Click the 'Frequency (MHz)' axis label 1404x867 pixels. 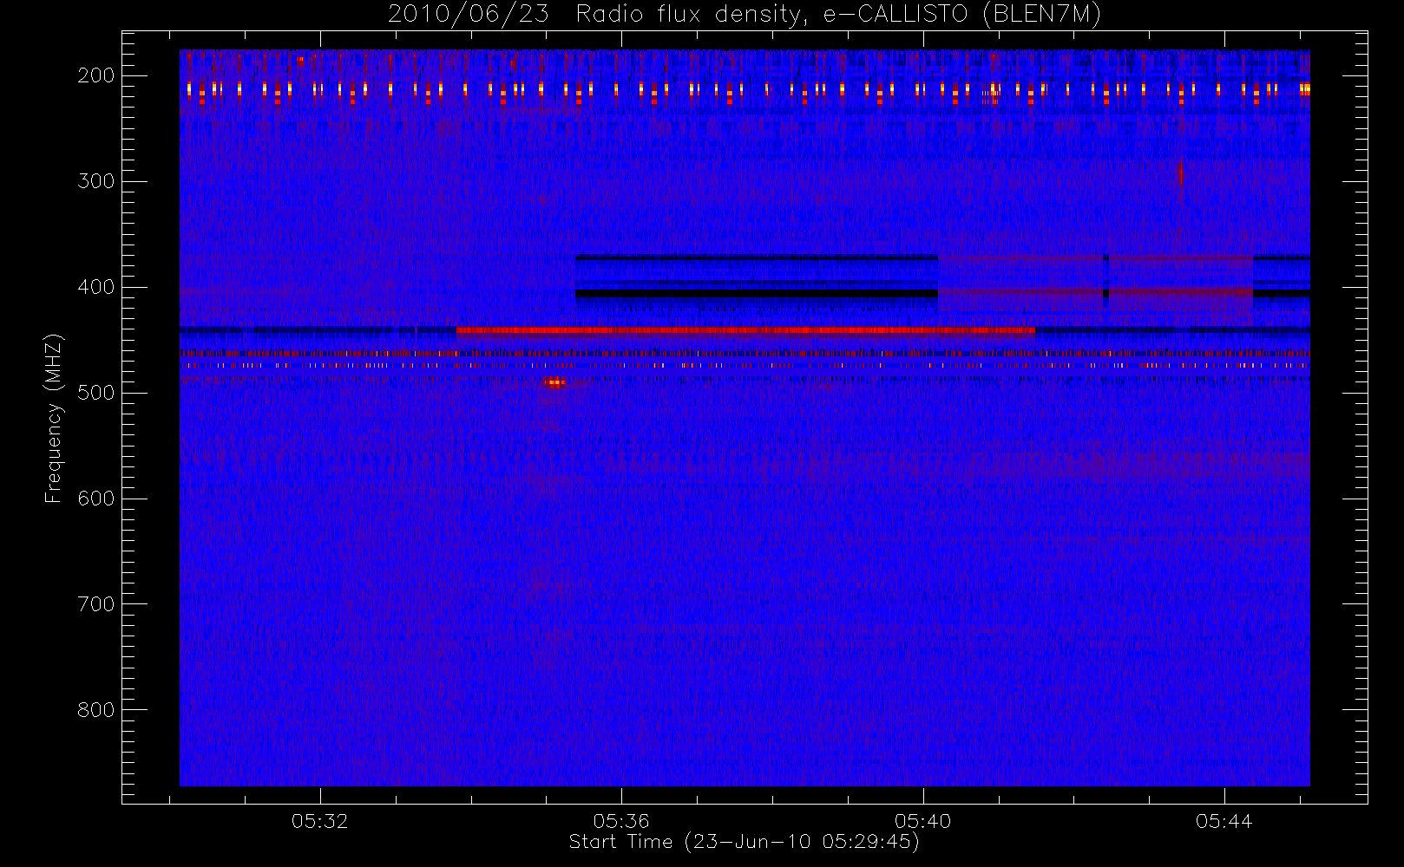[54, 418]
